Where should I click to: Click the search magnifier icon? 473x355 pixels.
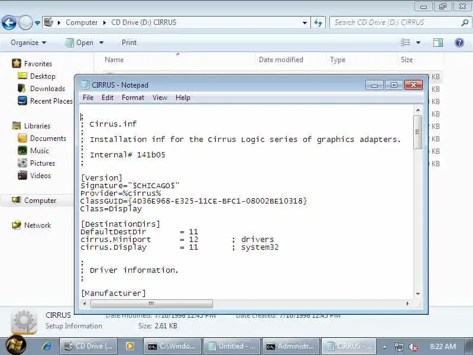tap(465, 22)
